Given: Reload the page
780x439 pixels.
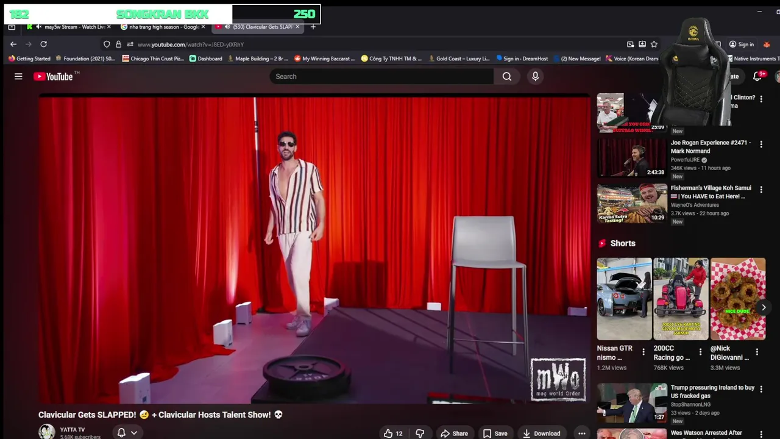Looking at the screenshot, I should click(x=43, y=44).
